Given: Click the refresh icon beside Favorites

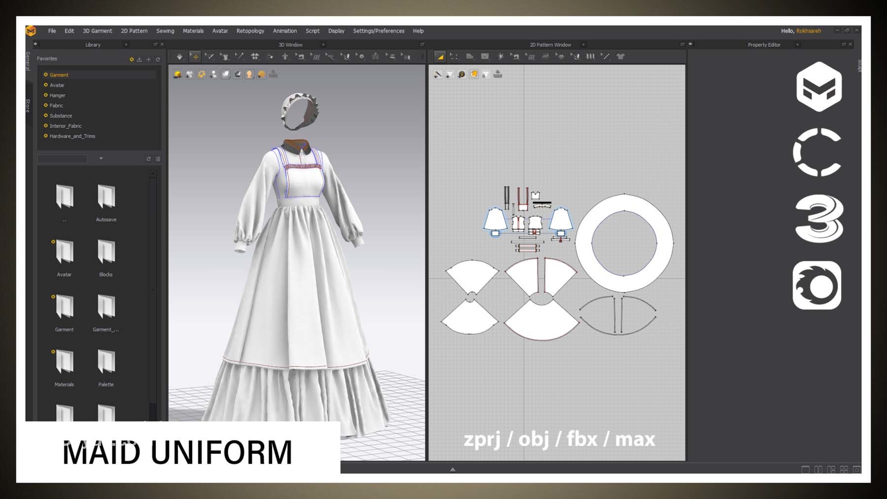Looking at the screenshot, I should [158, 60].
